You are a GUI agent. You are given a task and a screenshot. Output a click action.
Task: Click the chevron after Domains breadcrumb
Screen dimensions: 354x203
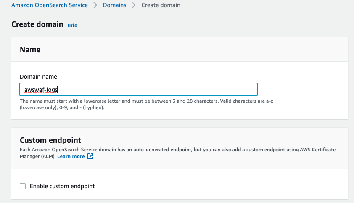(134, 5)
